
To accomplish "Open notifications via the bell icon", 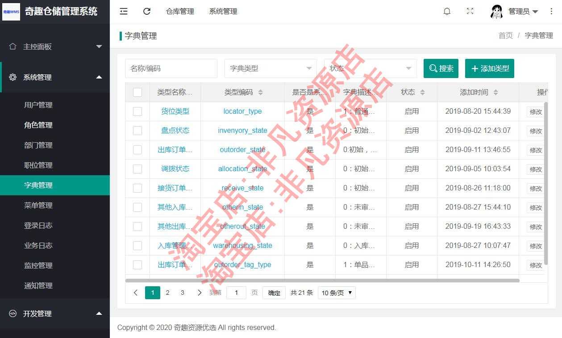I will 447,11.
